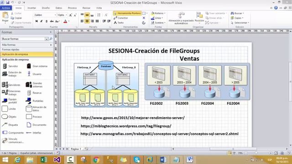Switch to the Revisar ribbon tab
292x164 pixels.
tap(86, 8)
